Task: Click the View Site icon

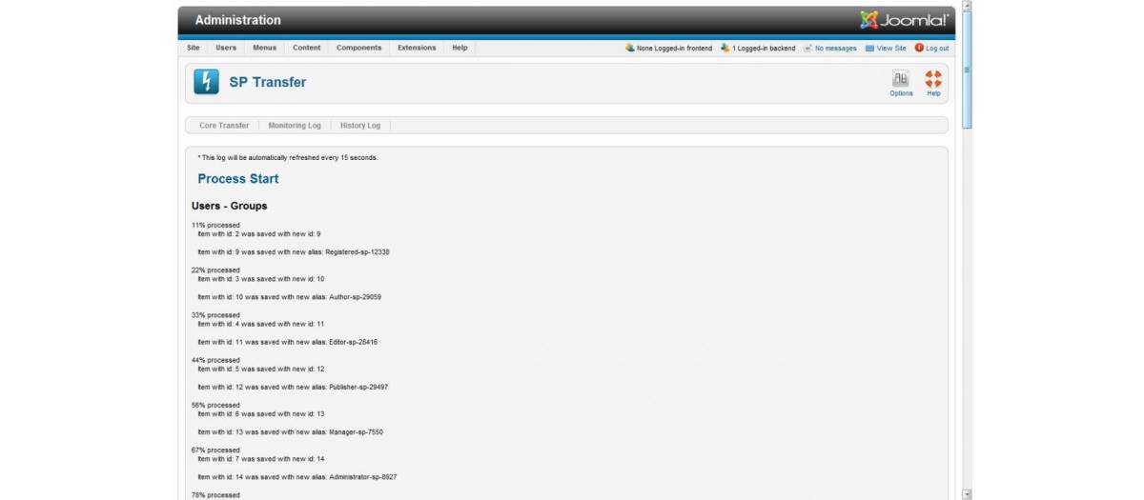Action: coord(869,48)
